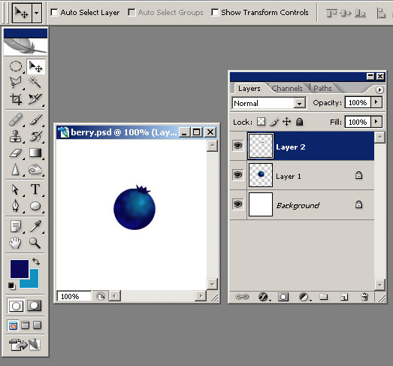This screenshot has width=393, height=366.
Task: Pick the Clone Stamp tool
Action: [16, 136]
